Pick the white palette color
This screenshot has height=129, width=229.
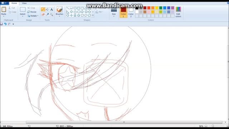coord(137,12)
